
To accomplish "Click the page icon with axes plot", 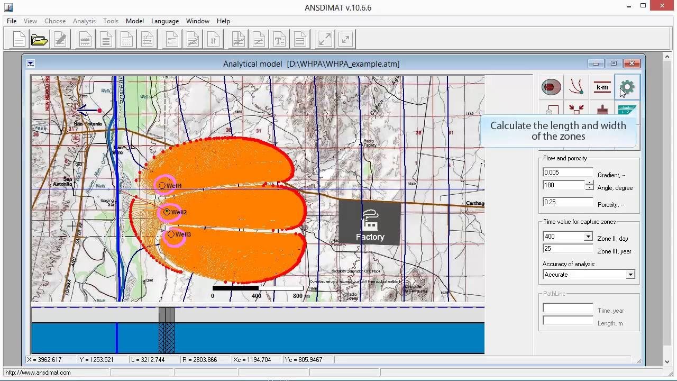I will pos(239,39).
